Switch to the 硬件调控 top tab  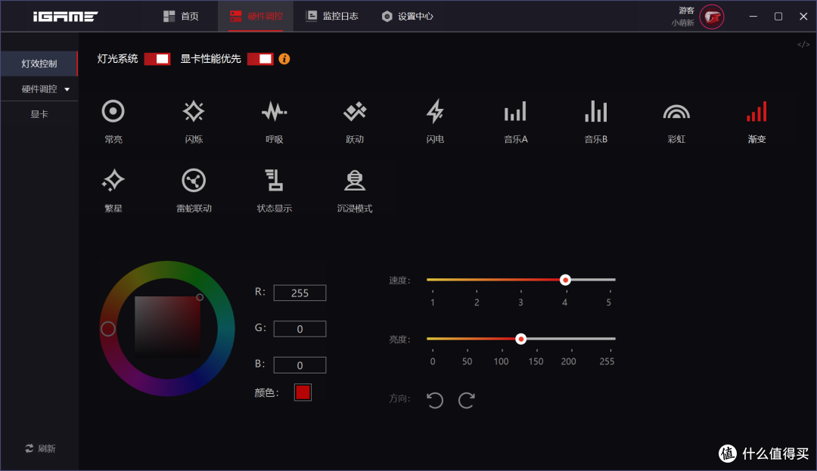pos(256,16)
